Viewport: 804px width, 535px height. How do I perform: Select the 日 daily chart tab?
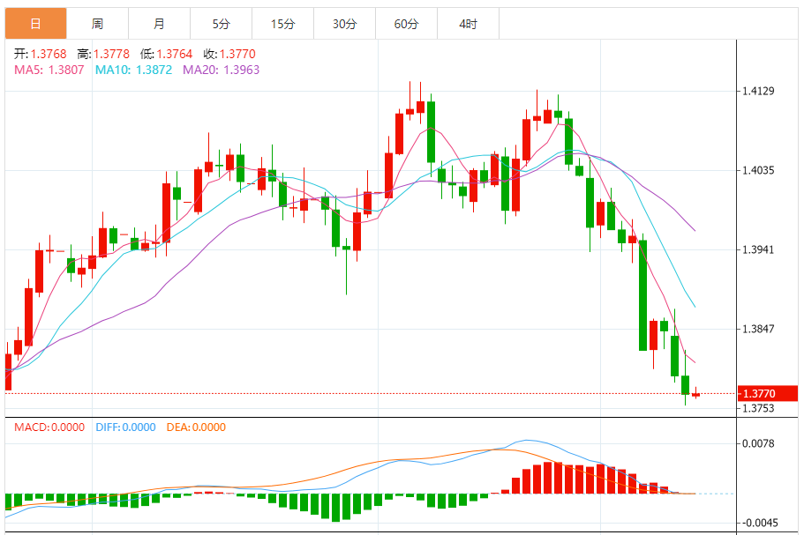click(x=34, y=24)
